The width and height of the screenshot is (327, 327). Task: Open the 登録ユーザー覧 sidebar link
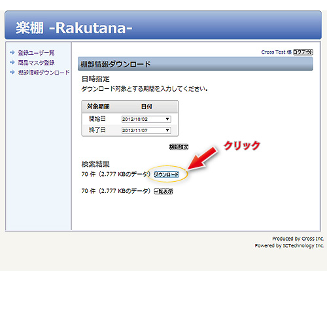click(36, 52)
